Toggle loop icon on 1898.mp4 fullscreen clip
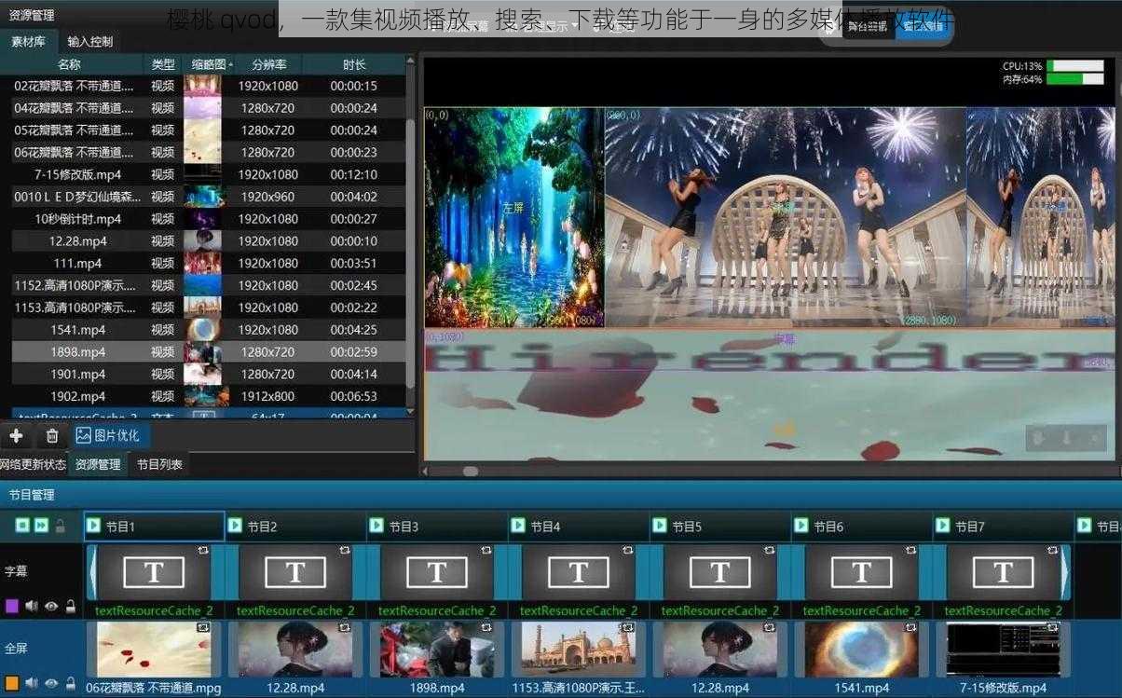Viewport: 1122px width, 698px height. (486, 628)
